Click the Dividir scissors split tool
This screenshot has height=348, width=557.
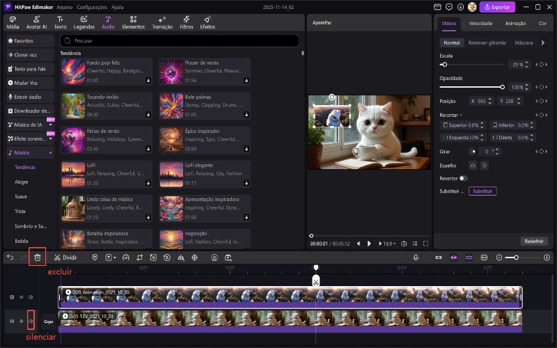pyautogui.click(x=65, y=257)
